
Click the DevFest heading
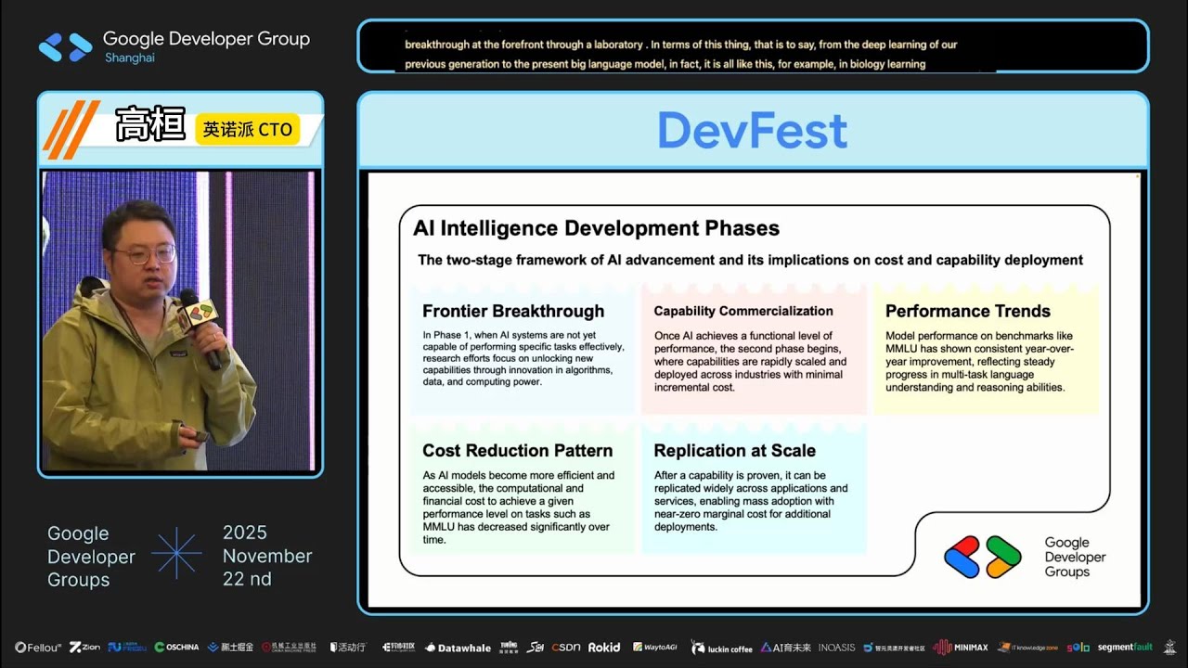753,131
